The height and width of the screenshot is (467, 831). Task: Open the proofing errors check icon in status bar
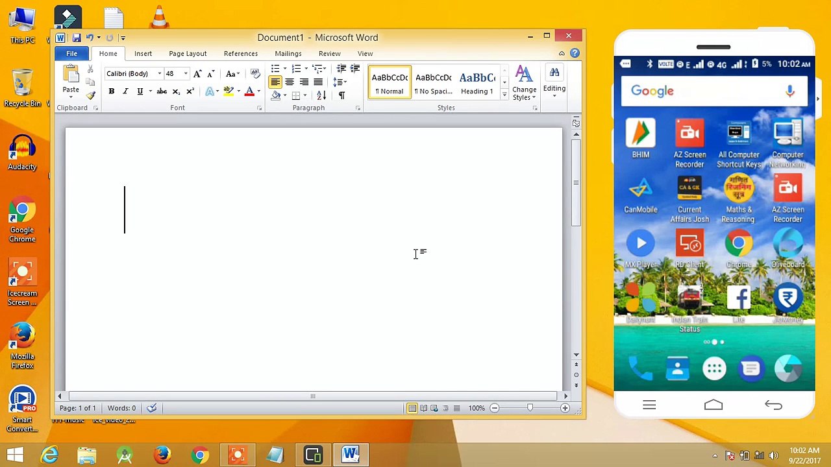coord(152,408)
